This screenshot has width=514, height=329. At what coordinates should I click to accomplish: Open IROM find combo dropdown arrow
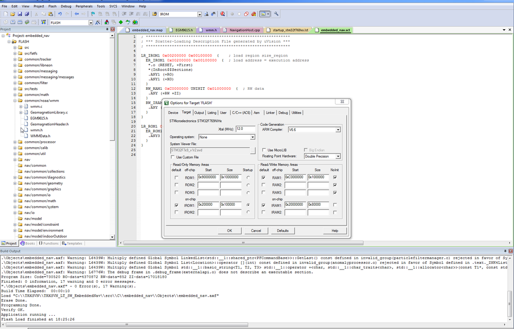(199, 14)
